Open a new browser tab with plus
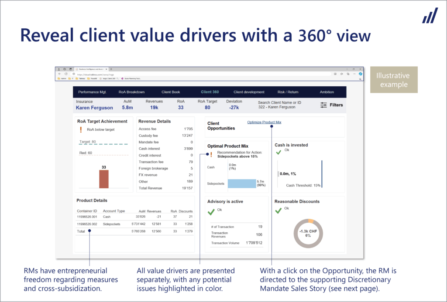 [111, 69]
